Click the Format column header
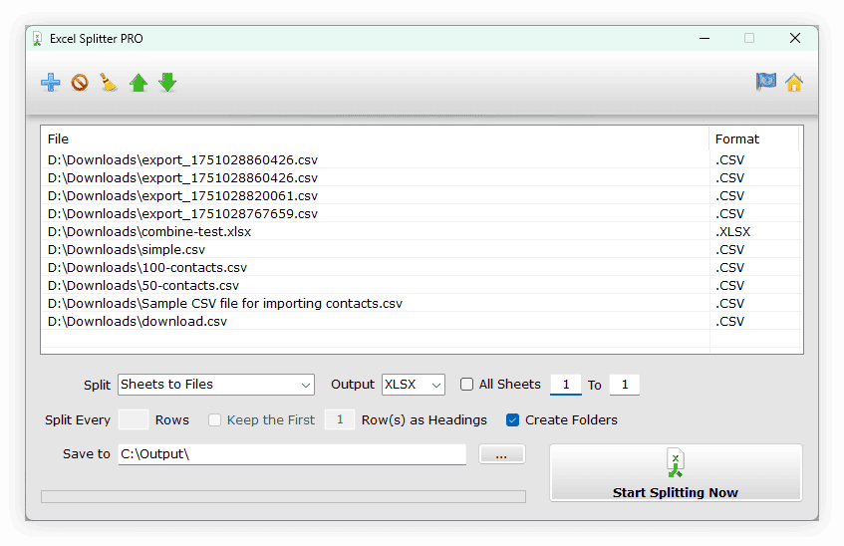The height and width of the screenshot is (546, 844). pyautogui.click(x=754, y=138)
